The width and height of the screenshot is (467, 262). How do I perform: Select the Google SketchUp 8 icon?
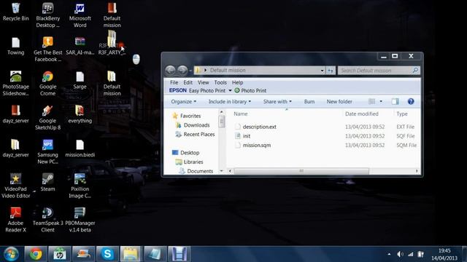[47, 117]
